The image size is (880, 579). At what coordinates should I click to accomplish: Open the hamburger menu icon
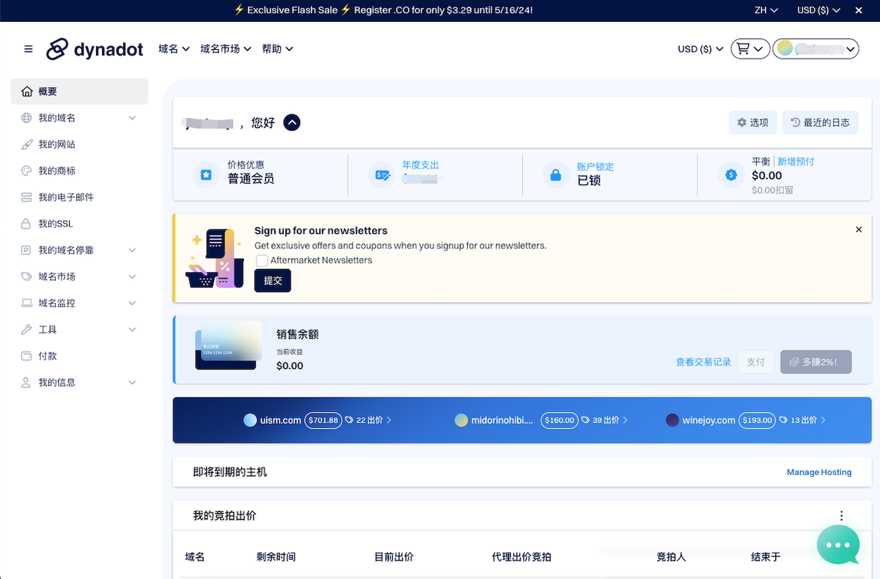(x=29, y=49)
